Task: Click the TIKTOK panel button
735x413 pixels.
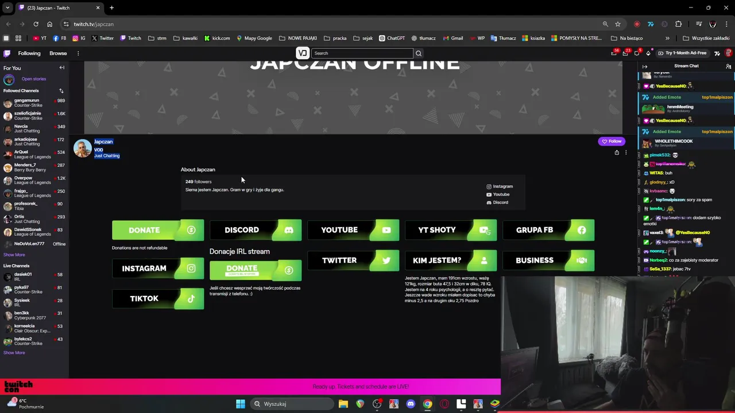Action: point(158,299)
